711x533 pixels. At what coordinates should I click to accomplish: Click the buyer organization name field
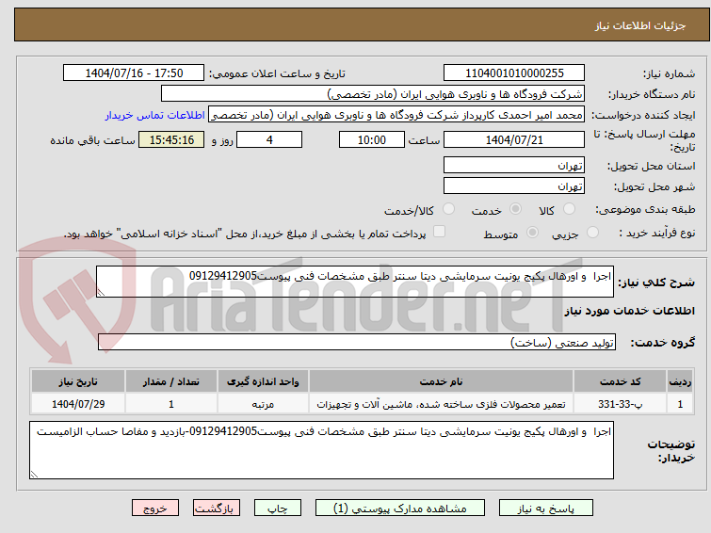pyautogui.click(x=373, y=94)
